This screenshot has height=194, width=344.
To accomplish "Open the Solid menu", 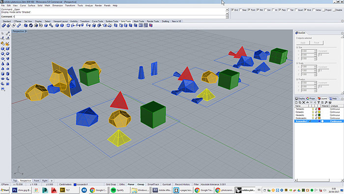I will 40,5.
